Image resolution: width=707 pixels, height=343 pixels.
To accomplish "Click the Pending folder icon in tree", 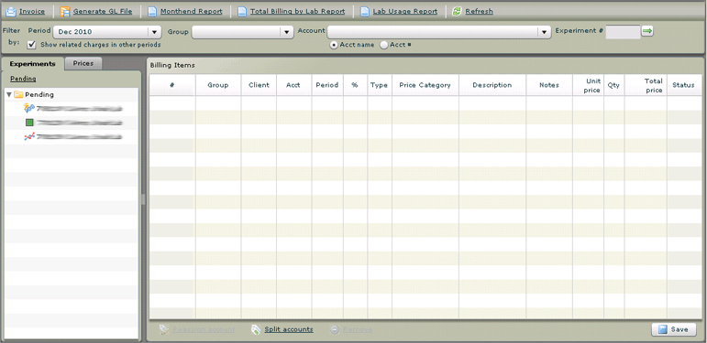I will (18, 95).
